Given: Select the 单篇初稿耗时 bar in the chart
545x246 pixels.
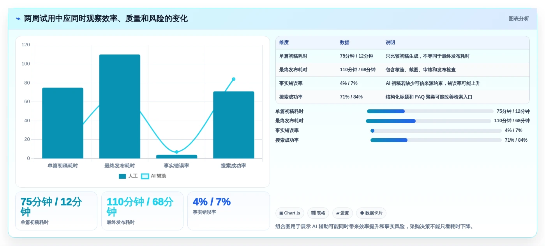Looking at the screenshot, I should click(63, 123).
